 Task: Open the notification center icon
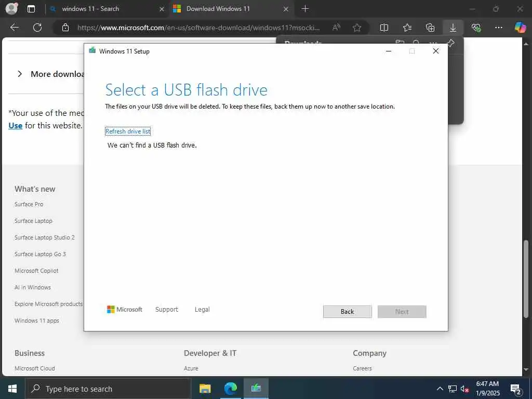click(x=516, y=389)
